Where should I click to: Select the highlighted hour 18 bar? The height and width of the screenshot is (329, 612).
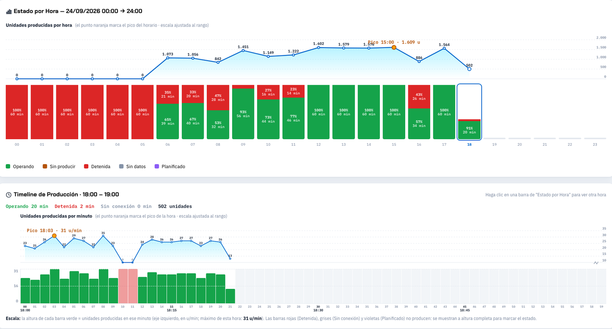[469, 112]
